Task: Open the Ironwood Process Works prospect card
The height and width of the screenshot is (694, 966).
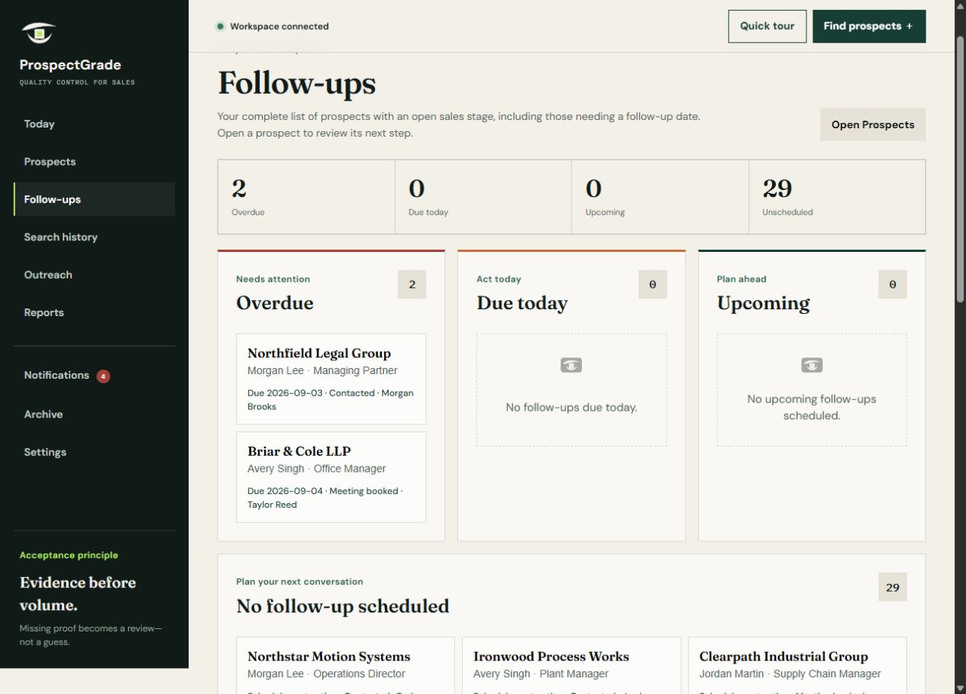Action: [x=571, y=666]
